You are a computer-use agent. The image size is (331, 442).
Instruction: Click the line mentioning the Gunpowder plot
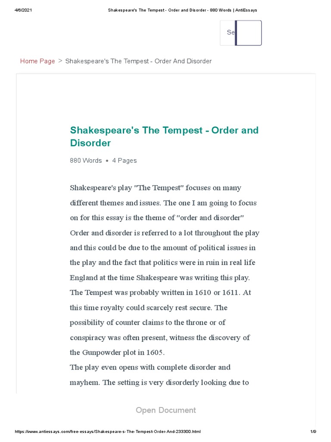coord(117,353)
